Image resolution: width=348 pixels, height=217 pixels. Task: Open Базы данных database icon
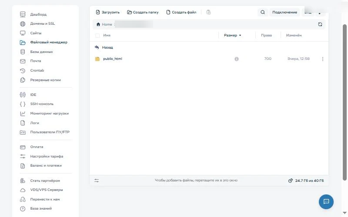coord(23,52)
